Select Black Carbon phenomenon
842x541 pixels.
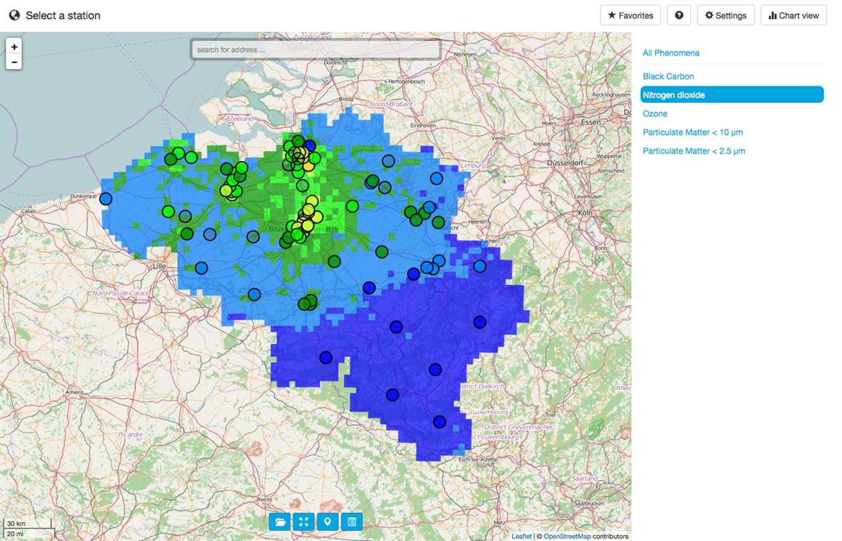668,76
